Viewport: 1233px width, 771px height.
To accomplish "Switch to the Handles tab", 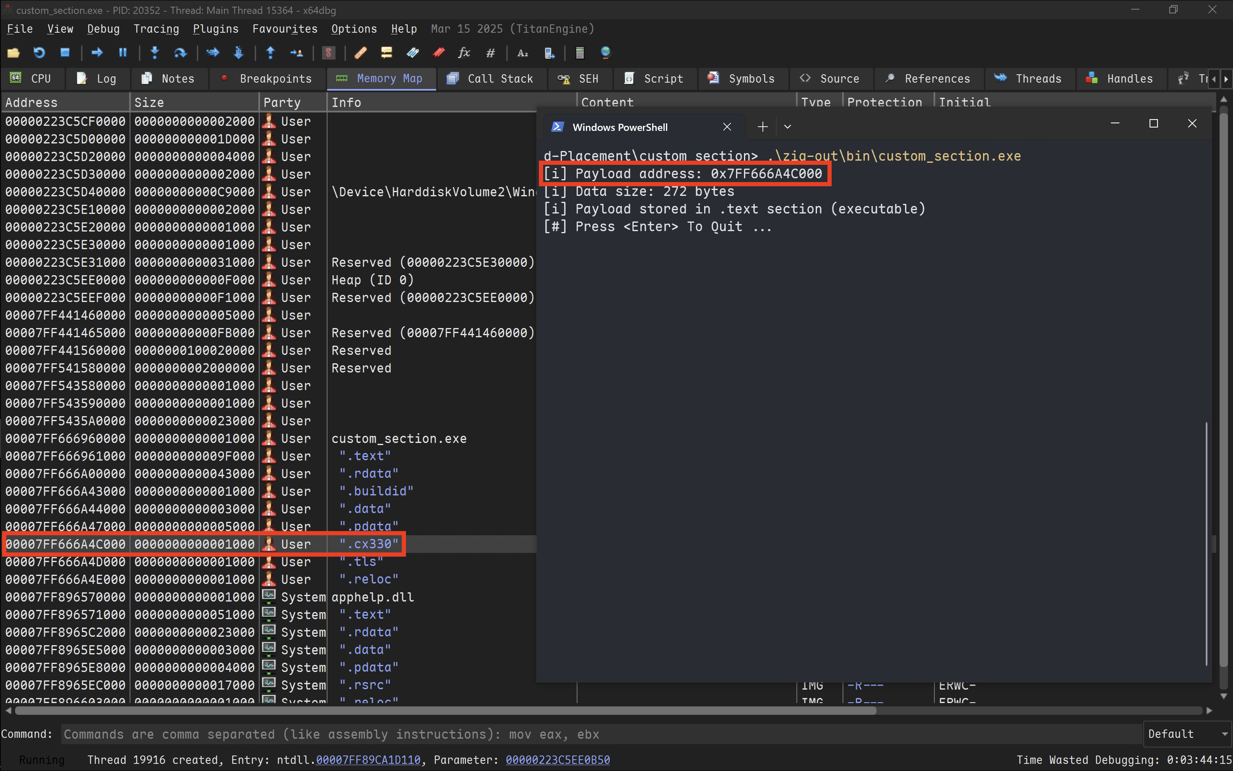I will pos(1121,78).
